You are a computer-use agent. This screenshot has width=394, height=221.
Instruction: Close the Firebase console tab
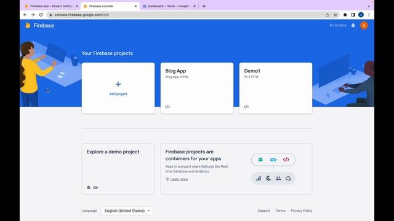135,6
